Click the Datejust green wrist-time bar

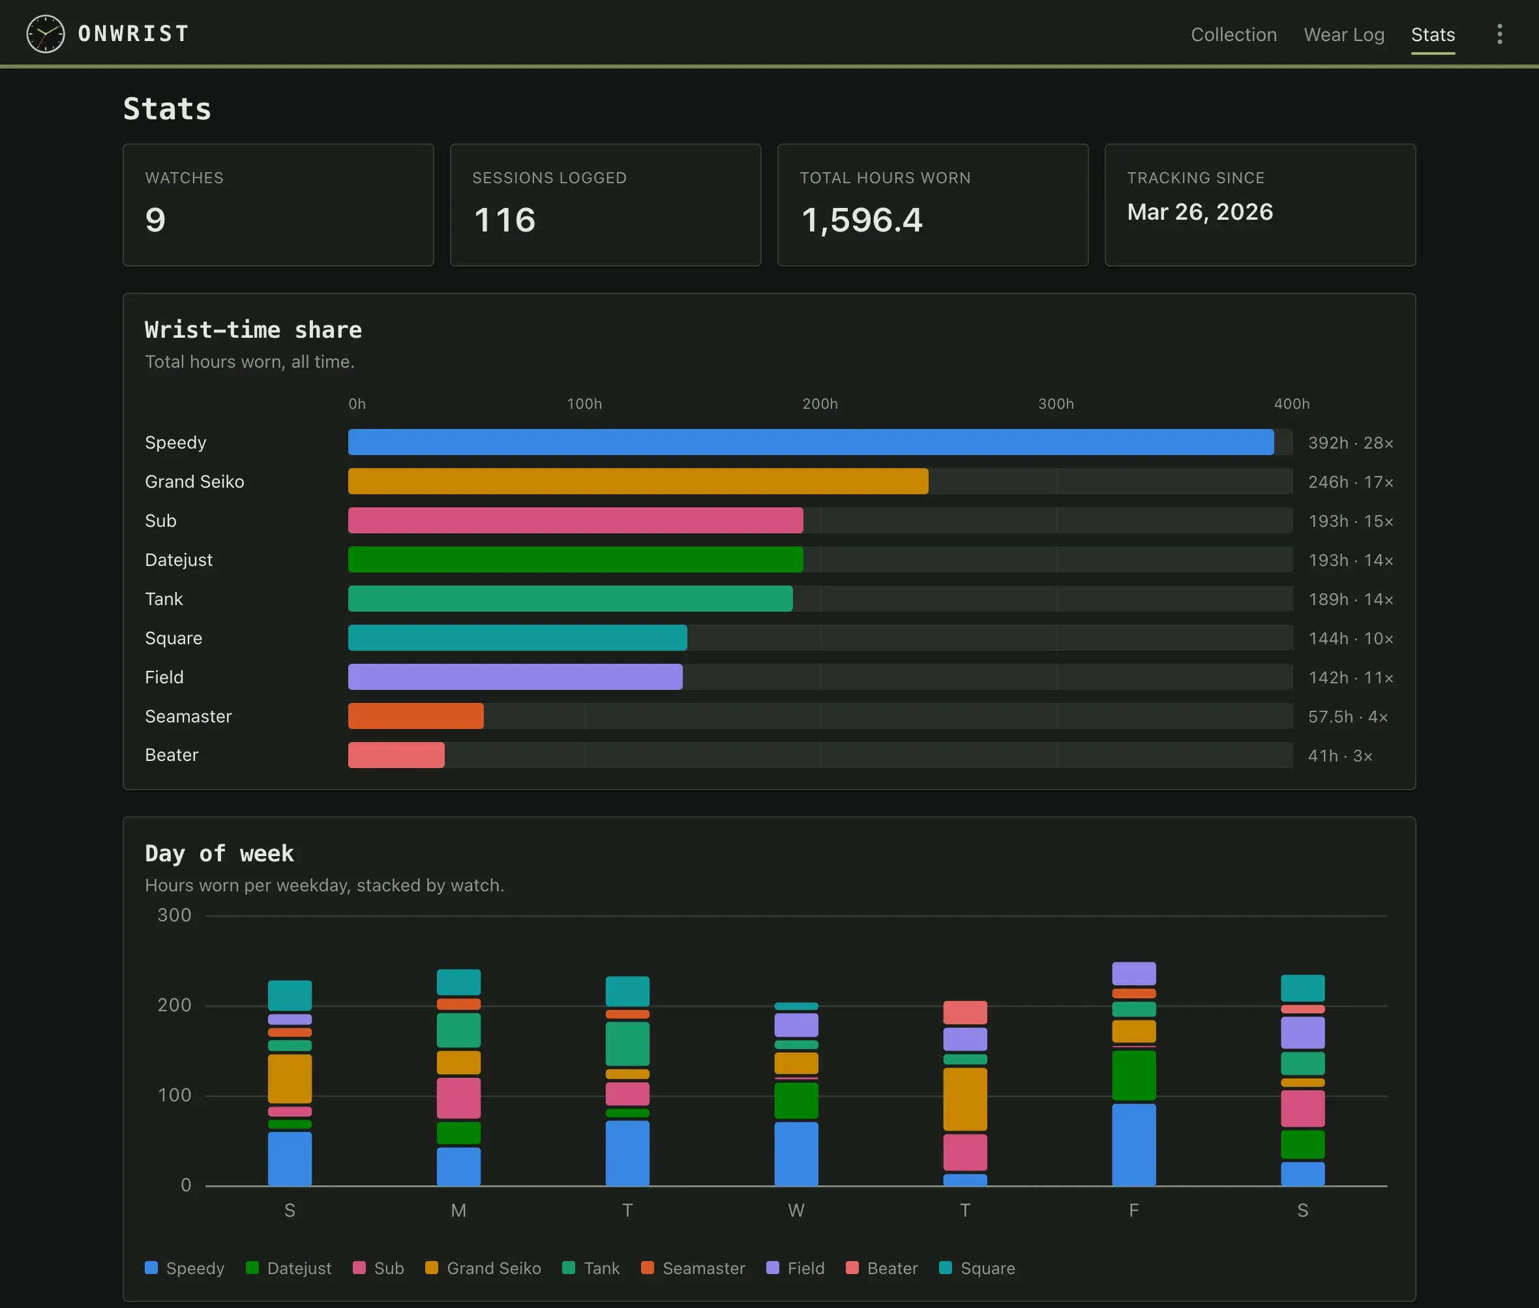[x=576, y=560]
